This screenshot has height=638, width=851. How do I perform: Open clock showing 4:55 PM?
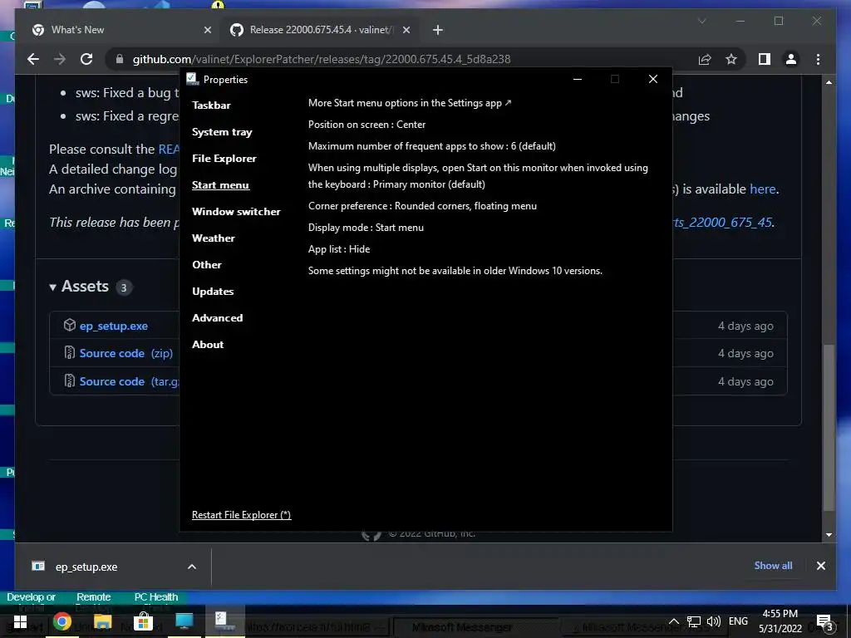coord(780,621)
